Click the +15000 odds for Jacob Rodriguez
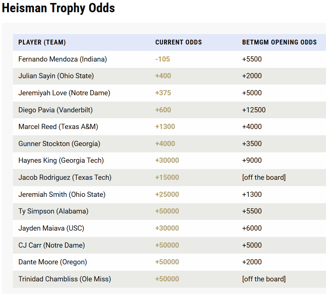The width and height of the screenshot is (326, 294). [167, 177]
